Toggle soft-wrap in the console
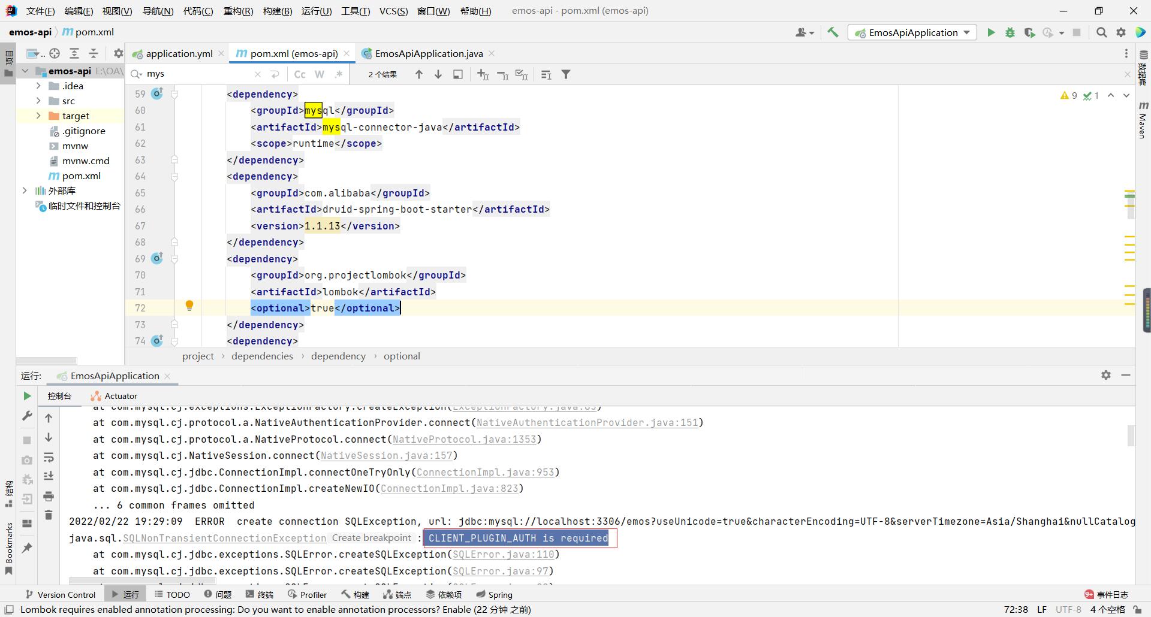This screenshot has height=617, width=1151. (49, 458)
